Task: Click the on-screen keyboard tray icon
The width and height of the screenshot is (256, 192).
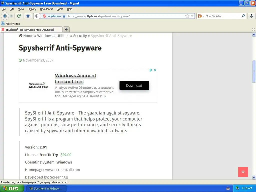Action: [228, 188]
